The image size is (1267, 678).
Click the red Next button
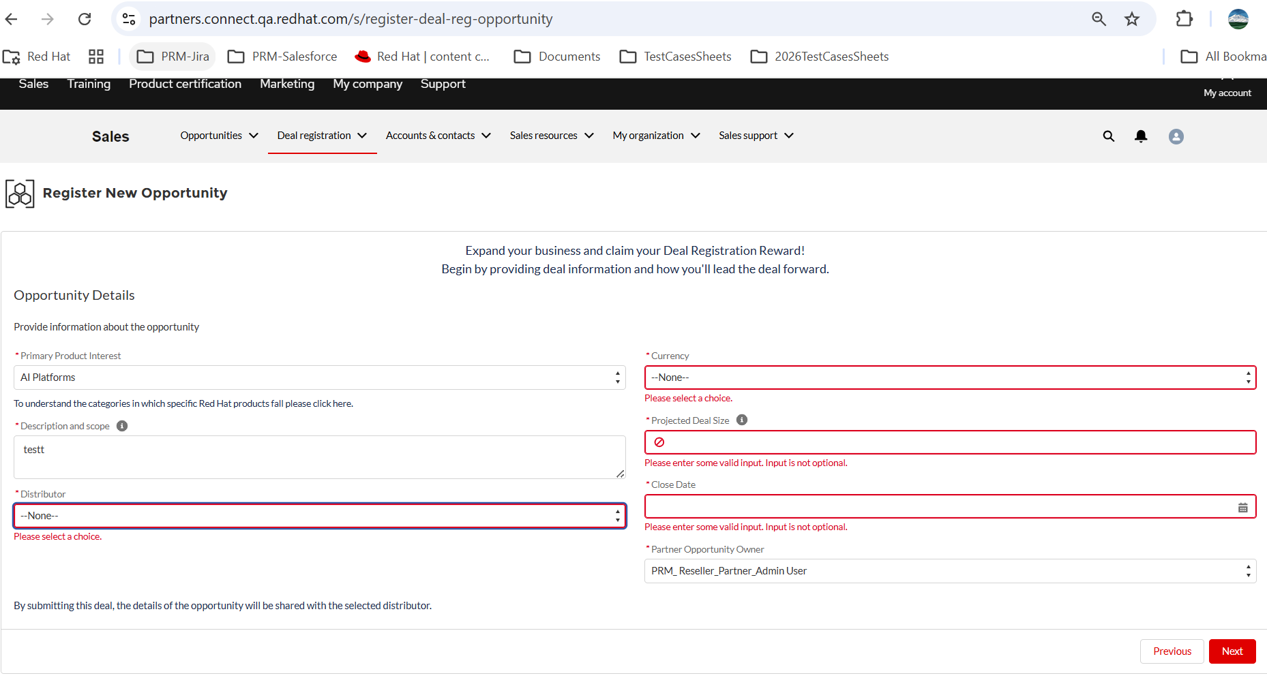pos(1232,651)
